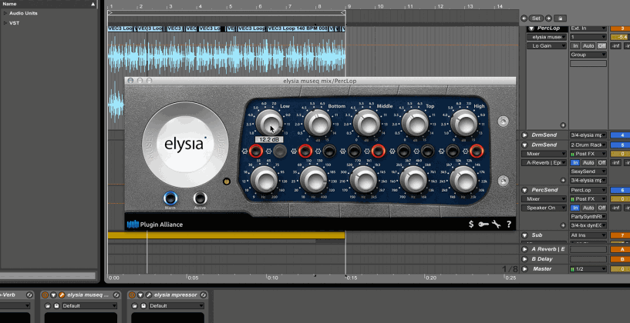This screenshot has height=323, width=630.
Task: Open elysia museq preset folder icon
Action: tap(48, 306)
